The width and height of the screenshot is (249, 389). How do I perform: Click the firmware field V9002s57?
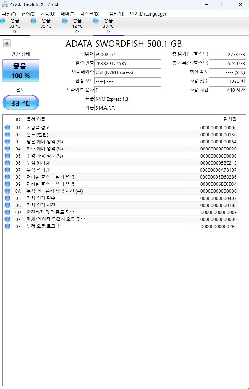(x=128, y=54)
